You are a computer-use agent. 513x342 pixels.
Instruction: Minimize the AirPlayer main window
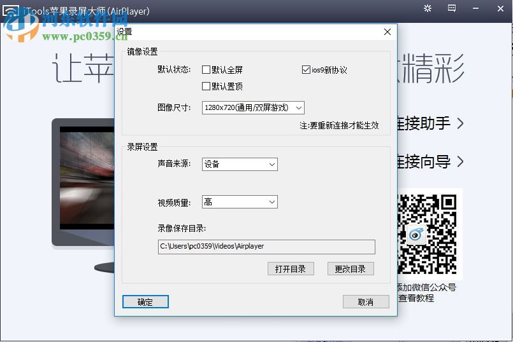pyautogui.click(x=475, y=8)
